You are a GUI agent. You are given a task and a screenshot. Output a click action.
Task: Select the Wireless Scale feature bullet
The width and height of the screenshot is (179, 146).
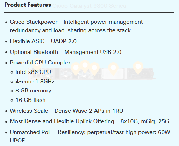click(66, 111)
